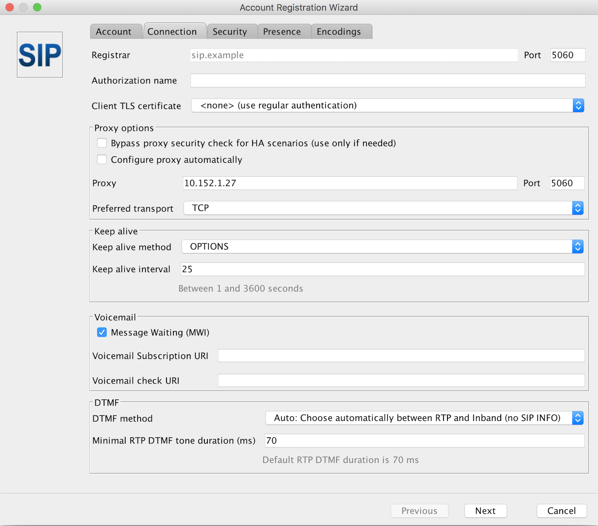Viewport: 598px width, 526px height.
Task: Switch to the Encodings tab
Action: coord(339,31)
